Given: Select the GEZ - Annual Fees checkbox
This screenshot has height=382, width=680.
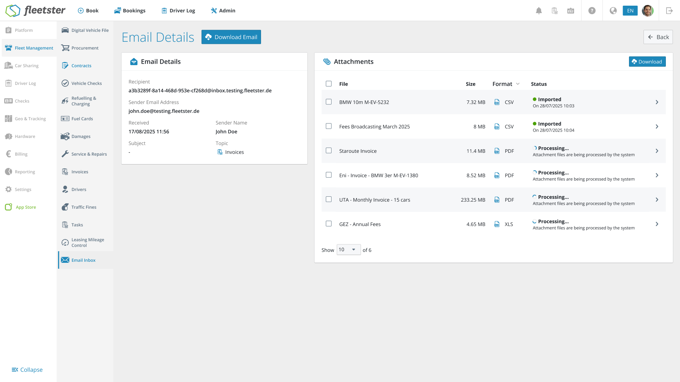Looking at the screenshot, I should [329, 224].
